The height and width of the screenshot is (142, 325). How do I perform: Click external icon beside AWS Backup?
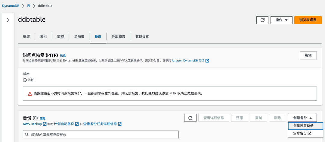tap(45, 124)
